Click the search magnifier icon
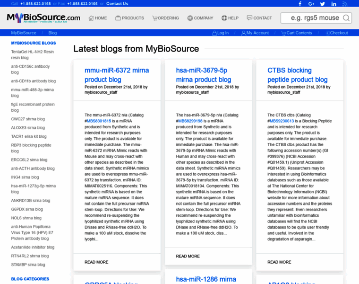 (346, 18)
